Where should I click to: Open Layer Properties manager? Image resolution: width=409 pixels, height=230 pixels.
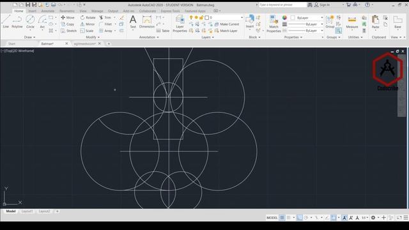click(x=180, y=24)
